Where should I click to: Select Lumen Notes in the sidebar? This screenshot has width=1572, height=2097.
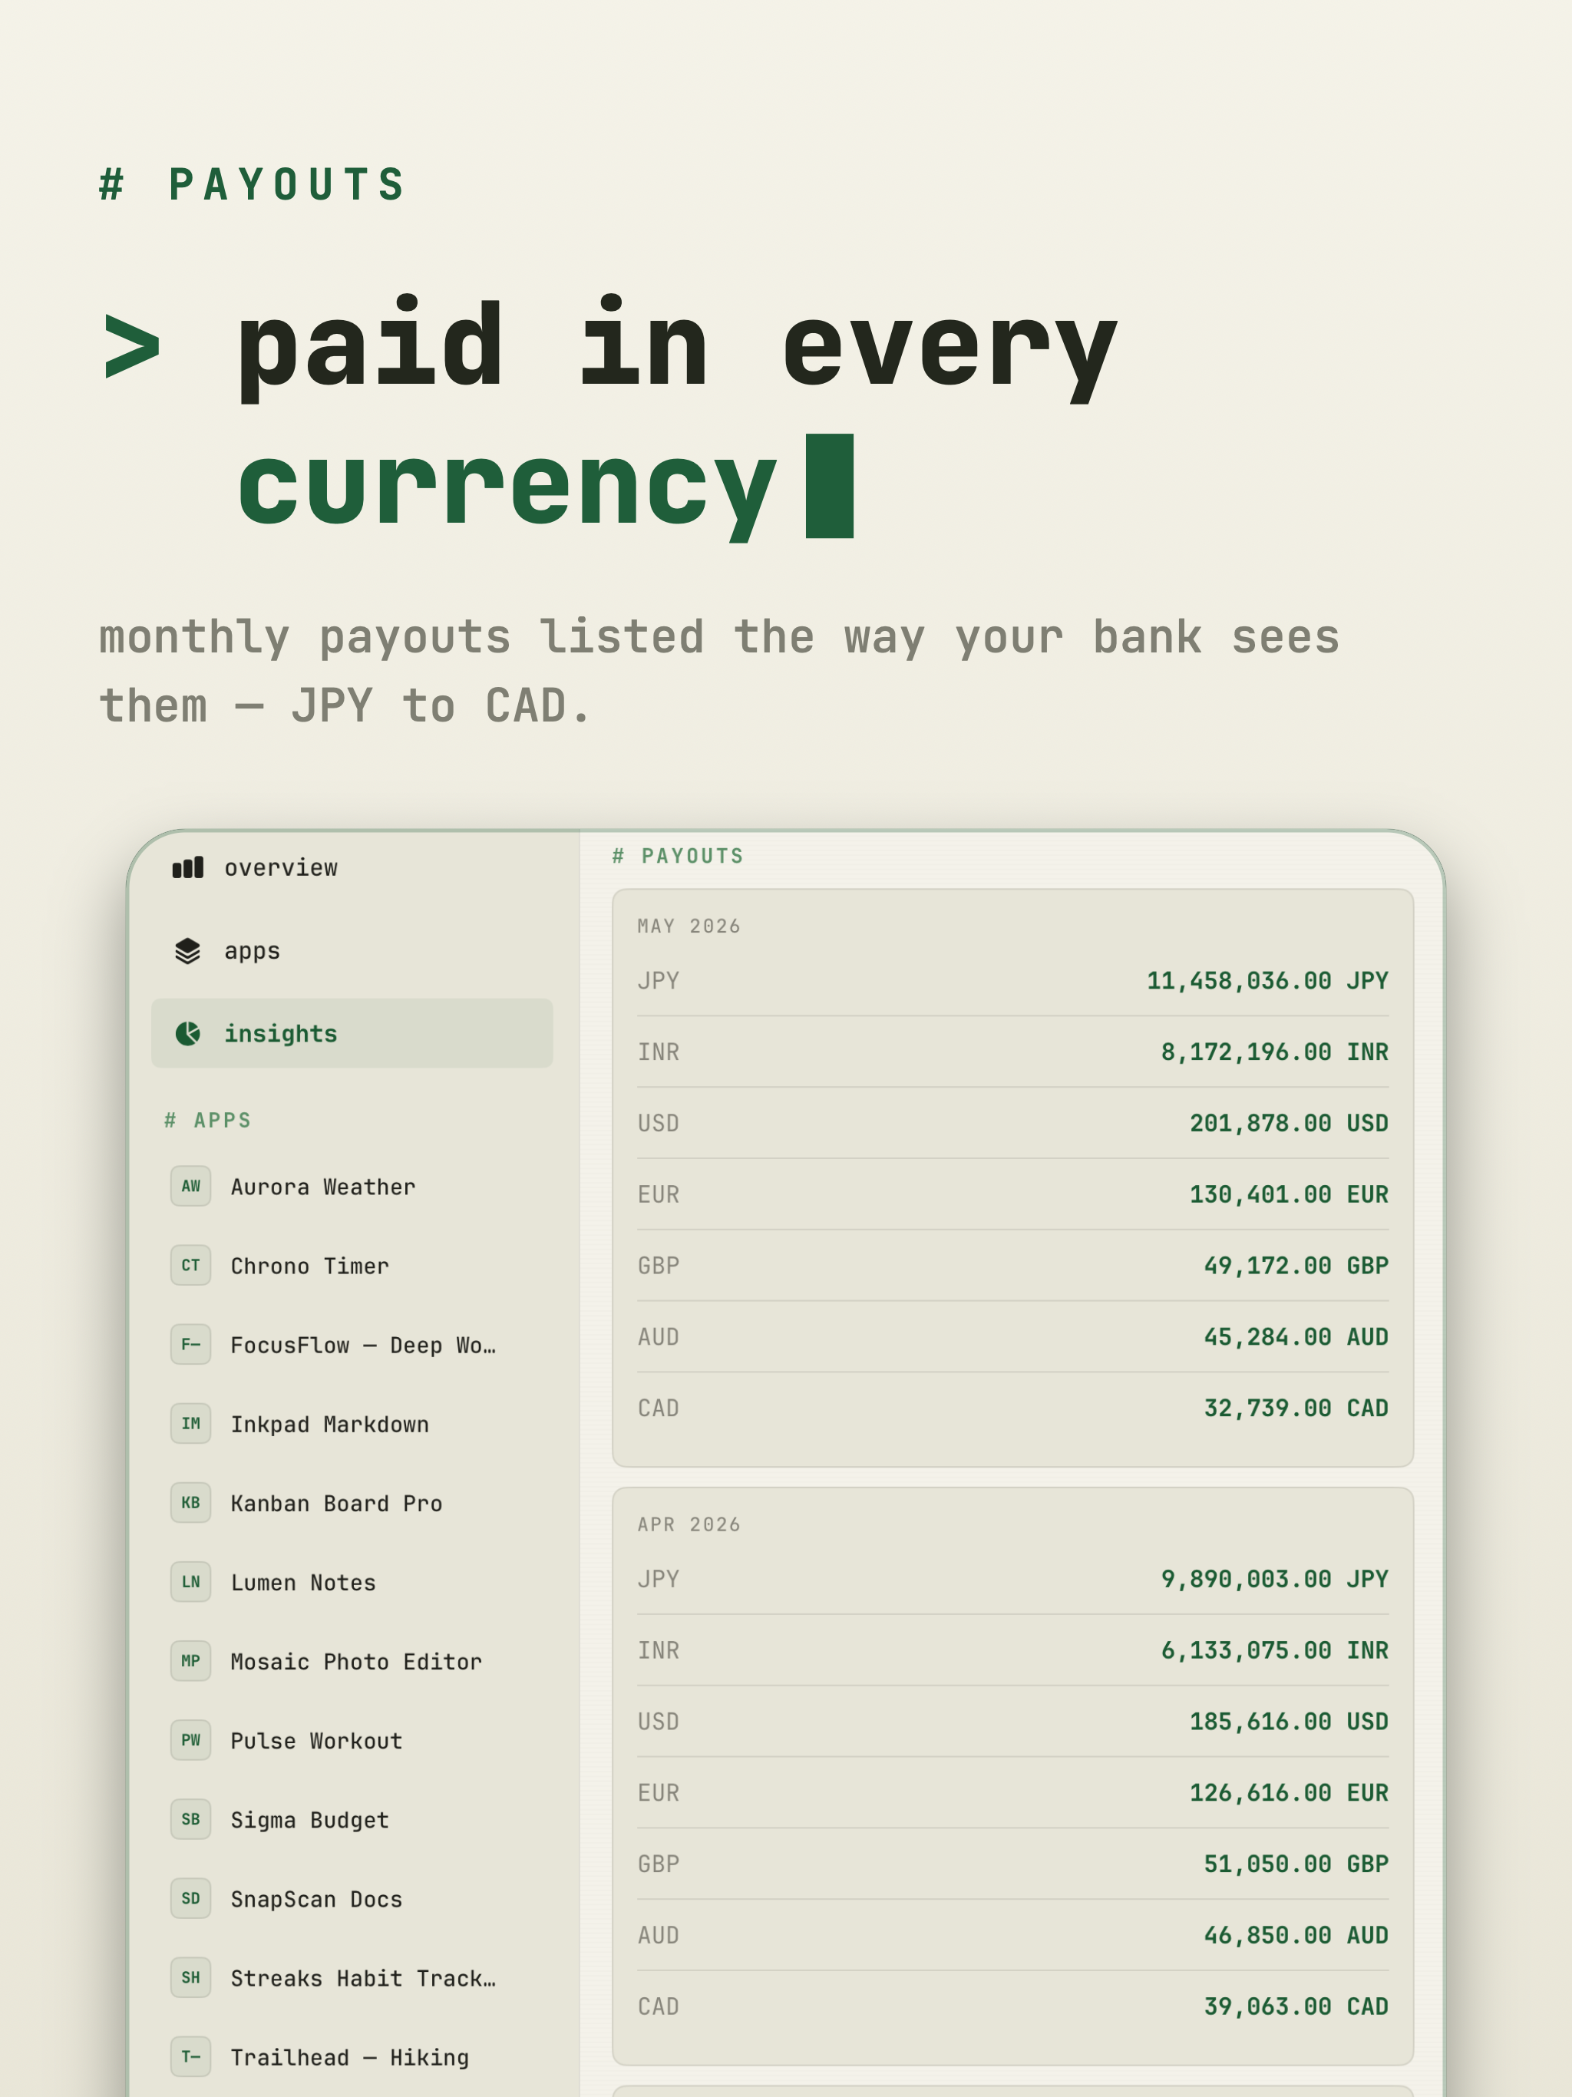pos(352,1582)
